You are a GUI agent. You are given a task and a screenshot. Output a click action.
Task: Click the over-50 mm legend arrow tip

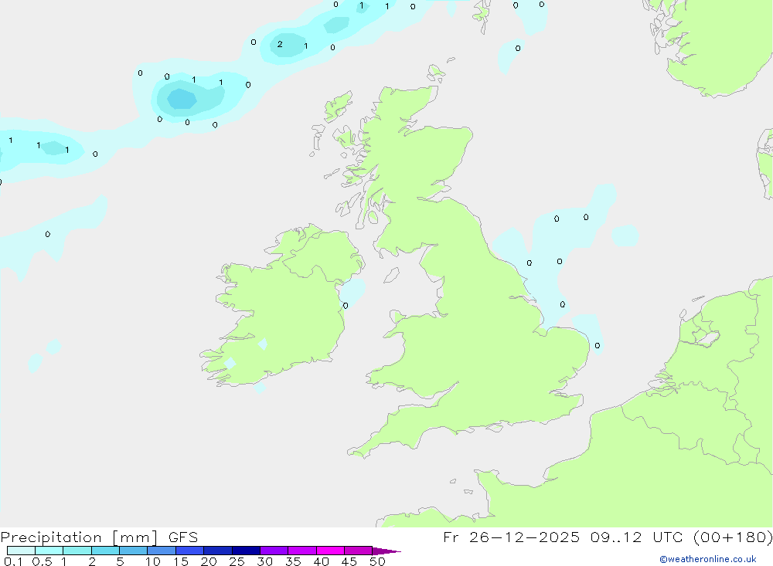[x=386, y=551]
